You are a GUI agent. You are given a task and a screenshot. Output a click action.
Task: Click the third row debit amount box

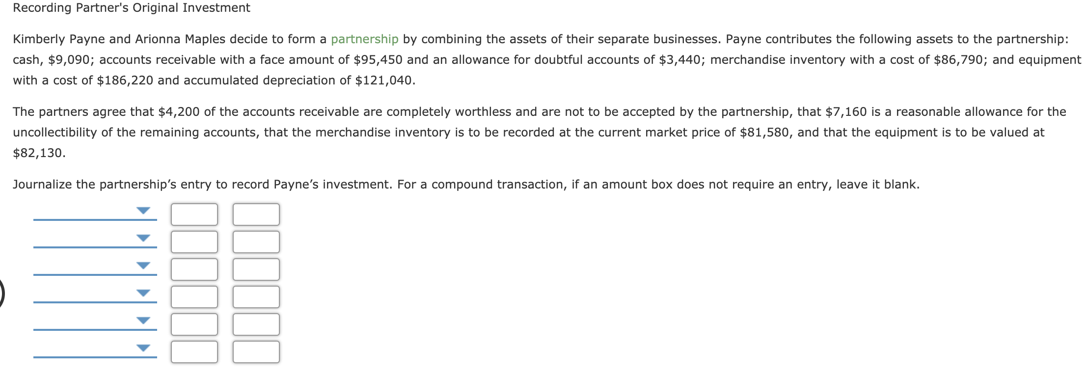[x=194, y=269]
